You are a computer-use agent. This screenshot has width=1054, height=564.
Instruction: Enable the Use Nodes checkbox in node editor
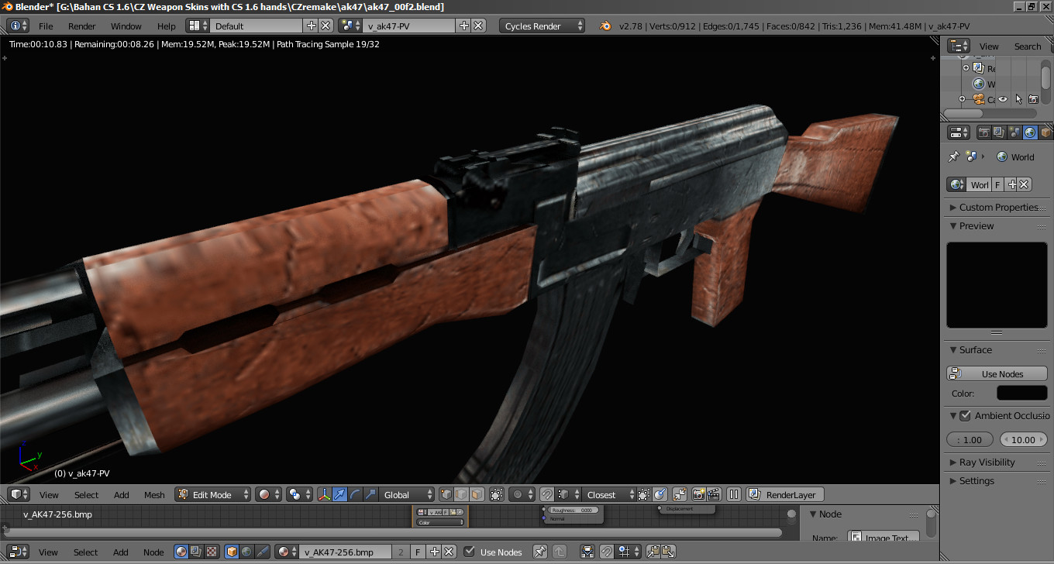tap(469, 552)
